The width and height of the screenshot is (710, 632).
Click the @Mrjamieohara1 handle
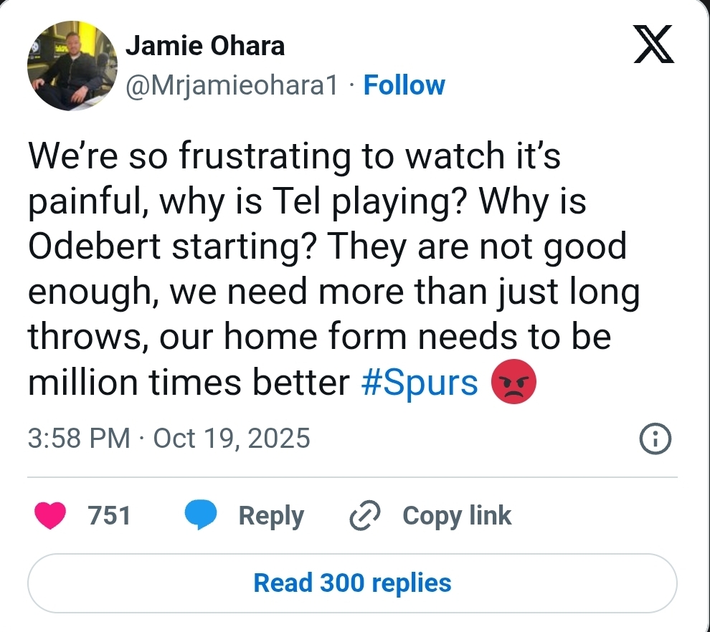(232, 85)
